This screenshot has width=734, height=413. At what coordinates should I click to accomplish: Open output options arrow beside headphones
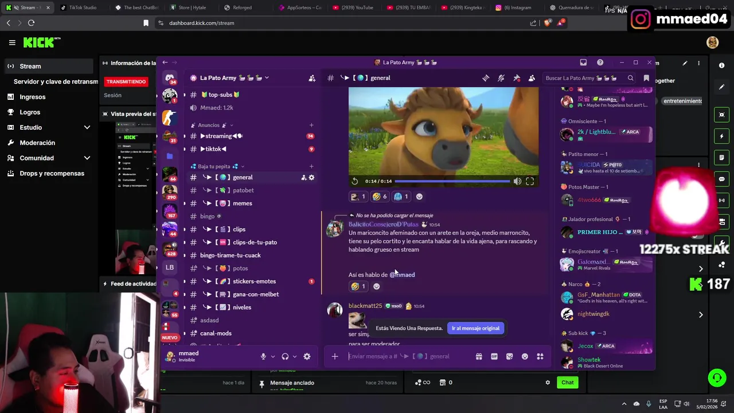295,356
